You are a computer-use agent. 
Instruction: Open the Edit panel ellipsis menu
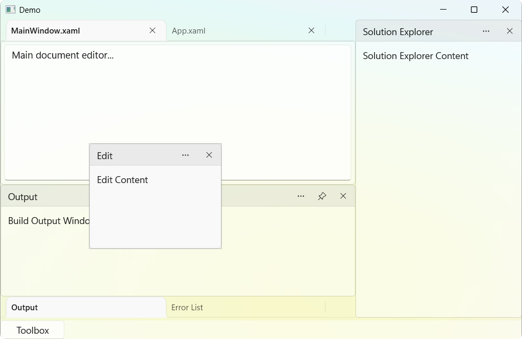tap(185, 155)
